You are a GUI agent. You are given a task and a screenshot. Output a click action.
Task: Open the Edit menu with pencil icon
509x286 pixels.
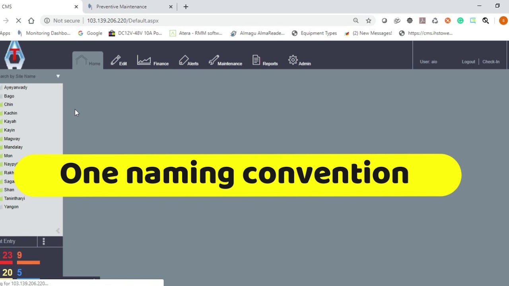[119, 61]
